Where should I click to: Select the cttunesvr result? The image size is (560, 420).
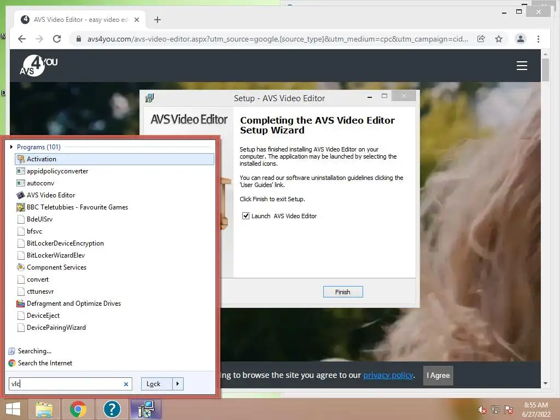coord(114,291)
